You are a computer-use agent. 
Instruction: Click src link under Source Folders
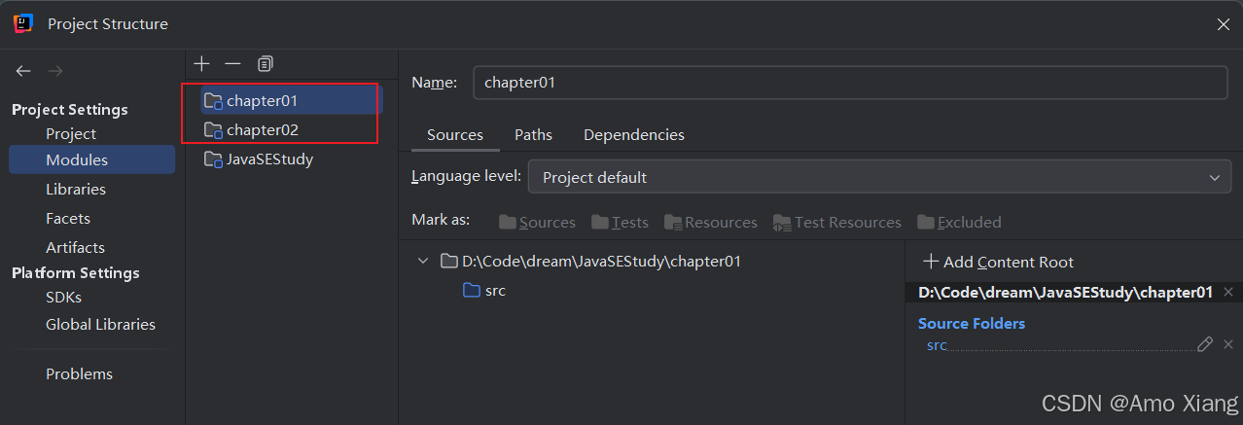point(937,345)
